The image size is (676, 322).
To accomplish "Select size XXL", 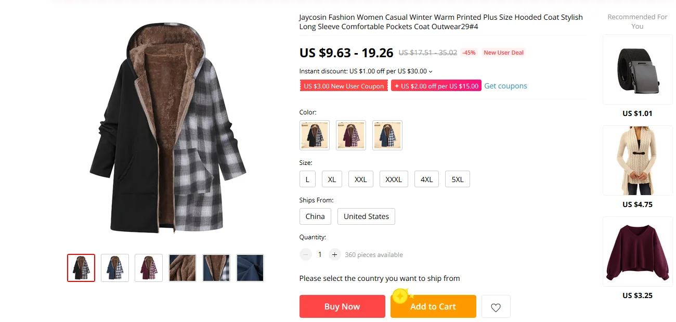I will pyautogui.click(x=361, y=179).
